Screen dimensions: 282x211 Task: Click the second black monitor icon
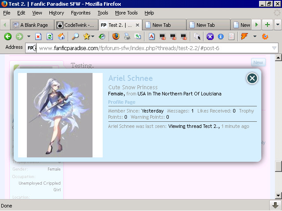coord(173,36)
